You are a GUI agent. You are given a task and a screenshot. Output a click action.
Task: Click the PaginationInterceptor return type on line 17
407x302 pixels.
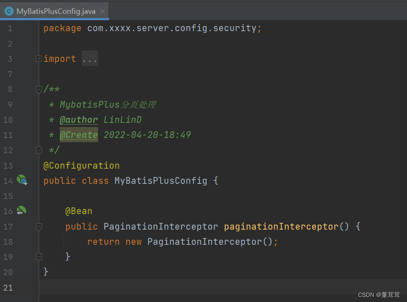(161, 226)
